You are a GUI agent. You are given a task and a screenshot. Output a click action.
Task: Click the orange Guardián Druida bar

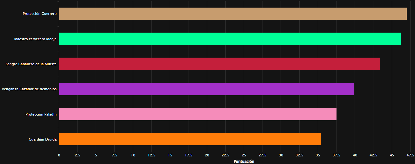point(190,139)
